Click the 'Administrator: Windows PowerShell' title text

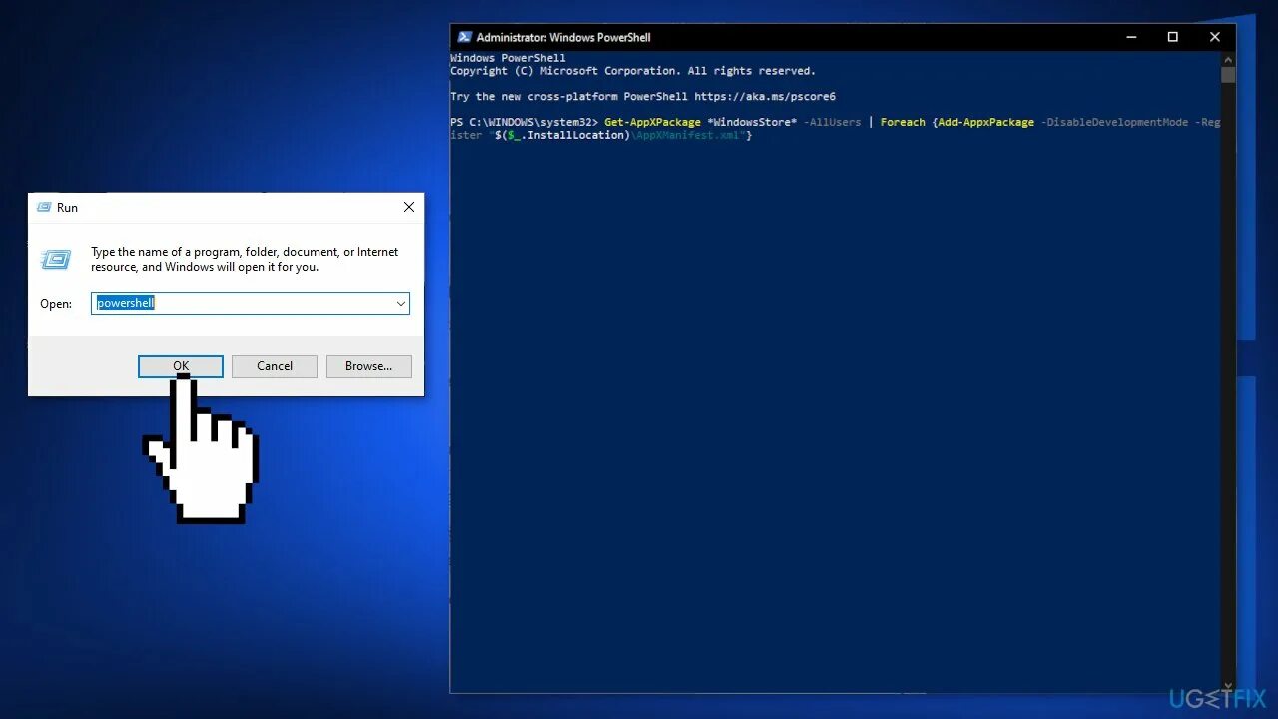pos(563,37)
